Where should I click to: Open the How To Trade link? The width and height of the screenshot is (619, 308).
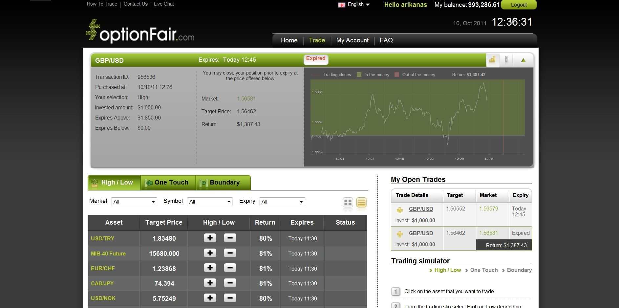[102, 4]
